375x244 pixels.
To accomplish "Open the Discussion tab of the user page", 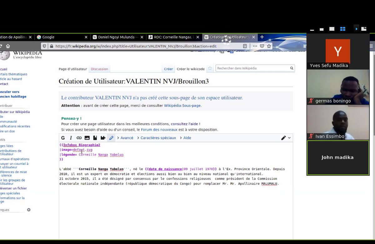I will coord(99,69).
